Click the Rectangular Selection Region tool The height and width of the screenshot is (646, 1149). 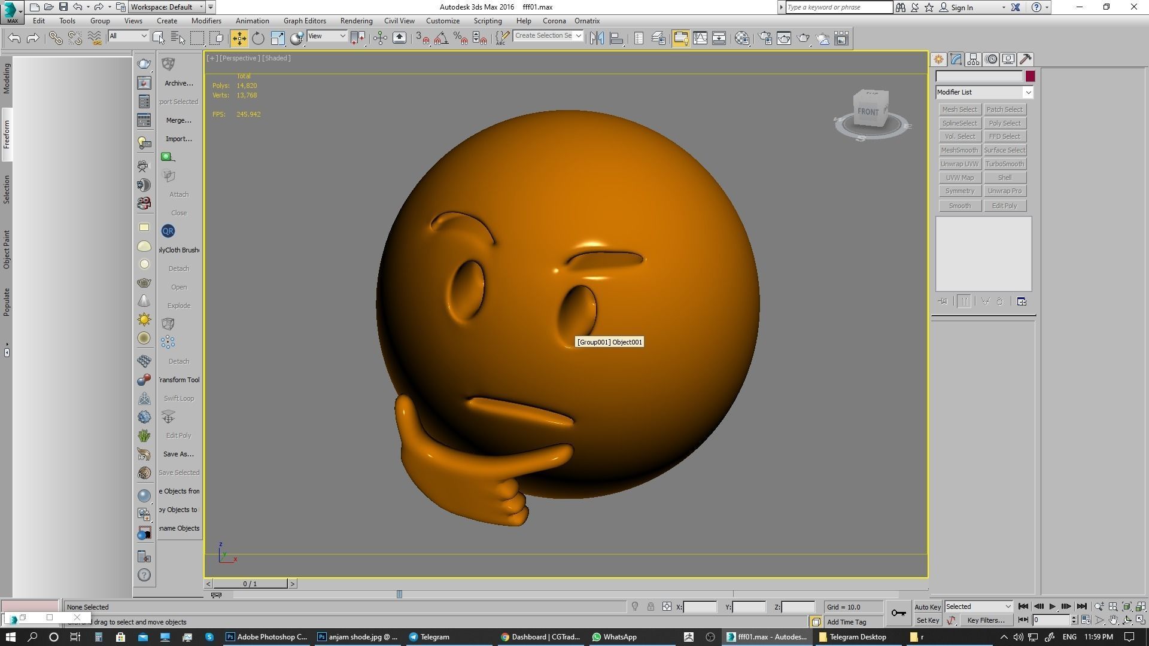197,38
